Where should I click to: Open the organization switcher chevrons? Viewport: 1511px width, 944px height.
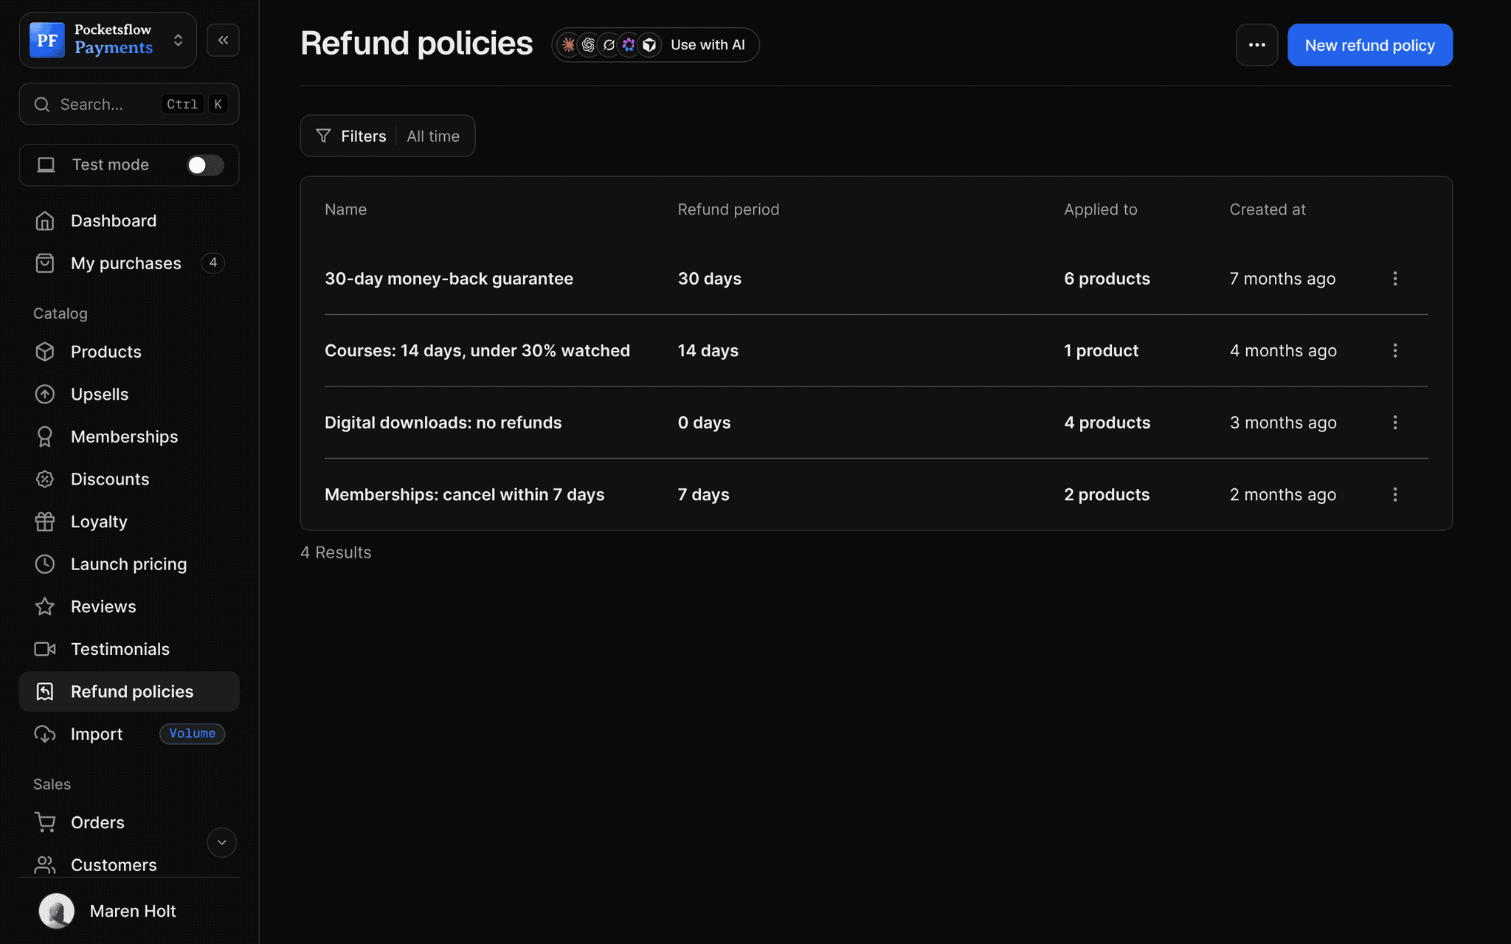click(178, 40)
